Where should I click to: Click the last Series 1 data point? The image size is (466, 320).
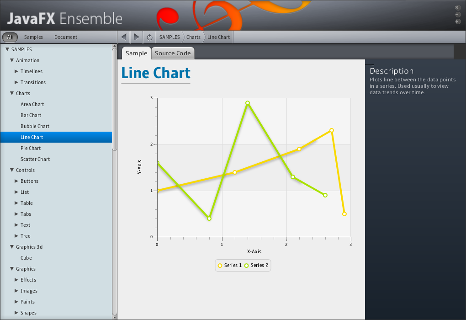[344, 214]
